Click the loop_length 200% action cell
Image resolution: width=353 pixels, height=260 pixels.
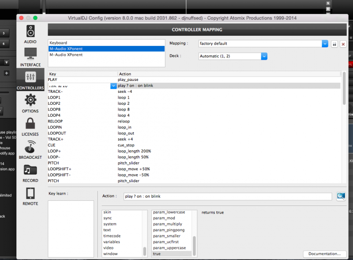[134, 151]
